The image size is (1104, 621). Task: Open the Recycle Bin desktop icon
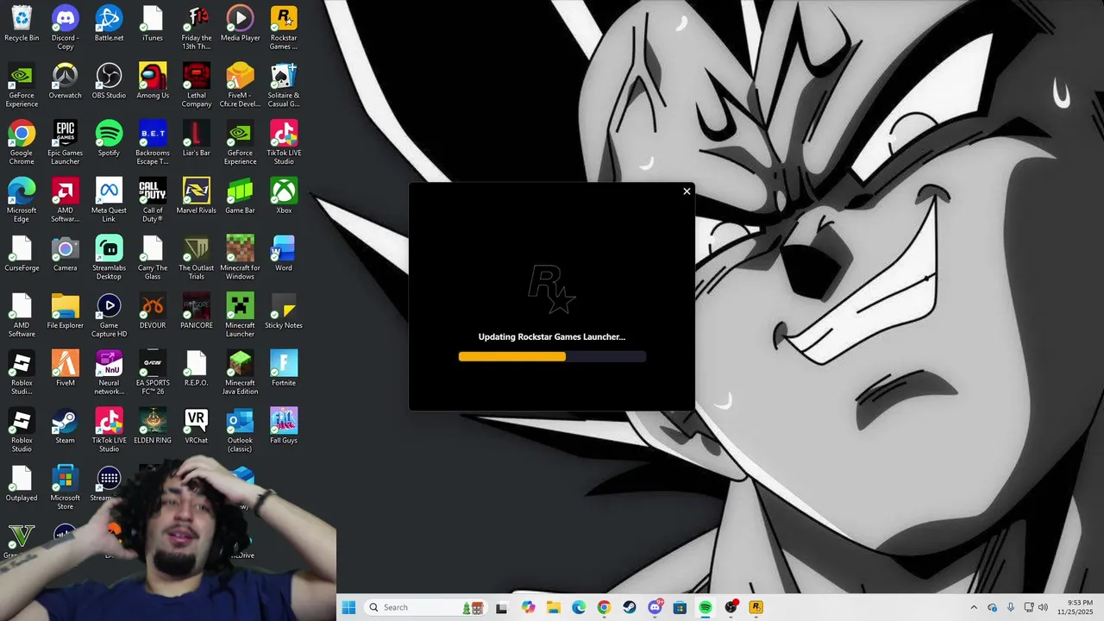click(22, 25)
